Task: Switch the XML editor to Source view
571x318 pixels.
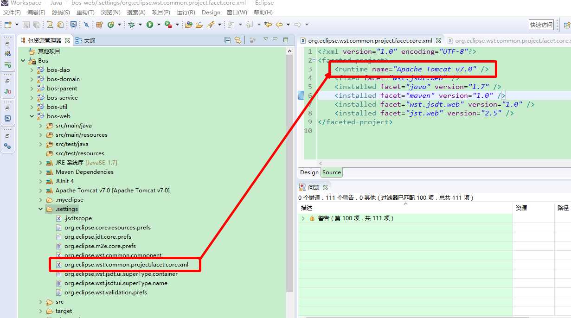Action: tap(332, 172)
